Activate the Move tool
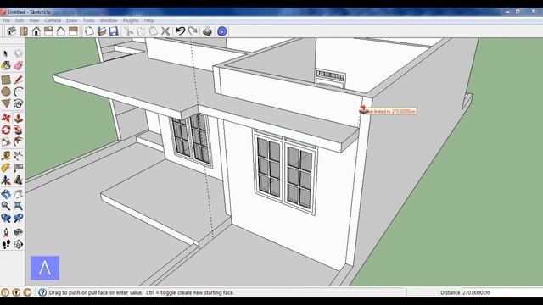 (x=6, y=118)
